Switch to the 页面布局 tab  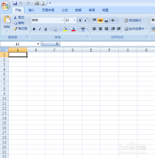(48, 10)
